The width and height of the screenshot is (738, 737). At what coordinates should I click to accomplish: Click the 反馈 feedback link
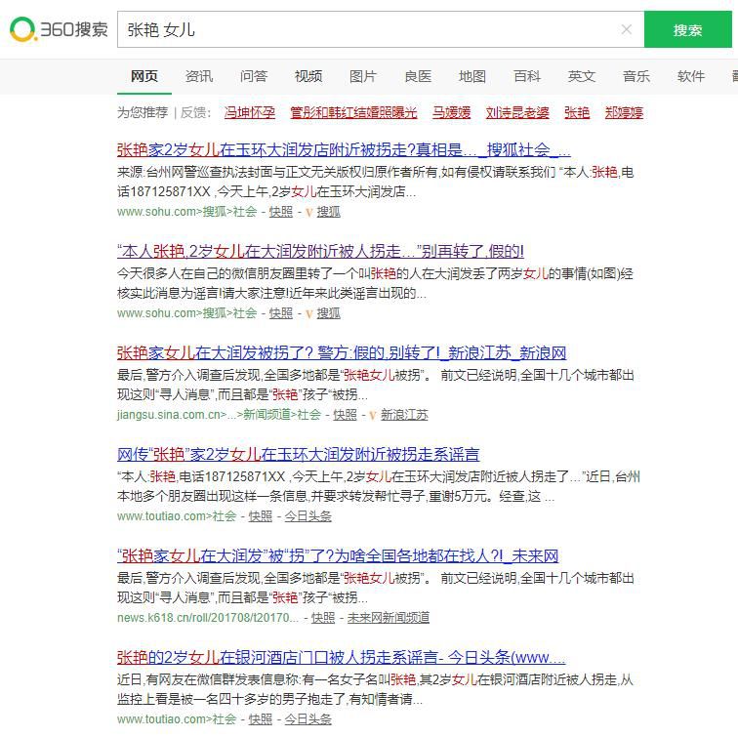(194, 112)
